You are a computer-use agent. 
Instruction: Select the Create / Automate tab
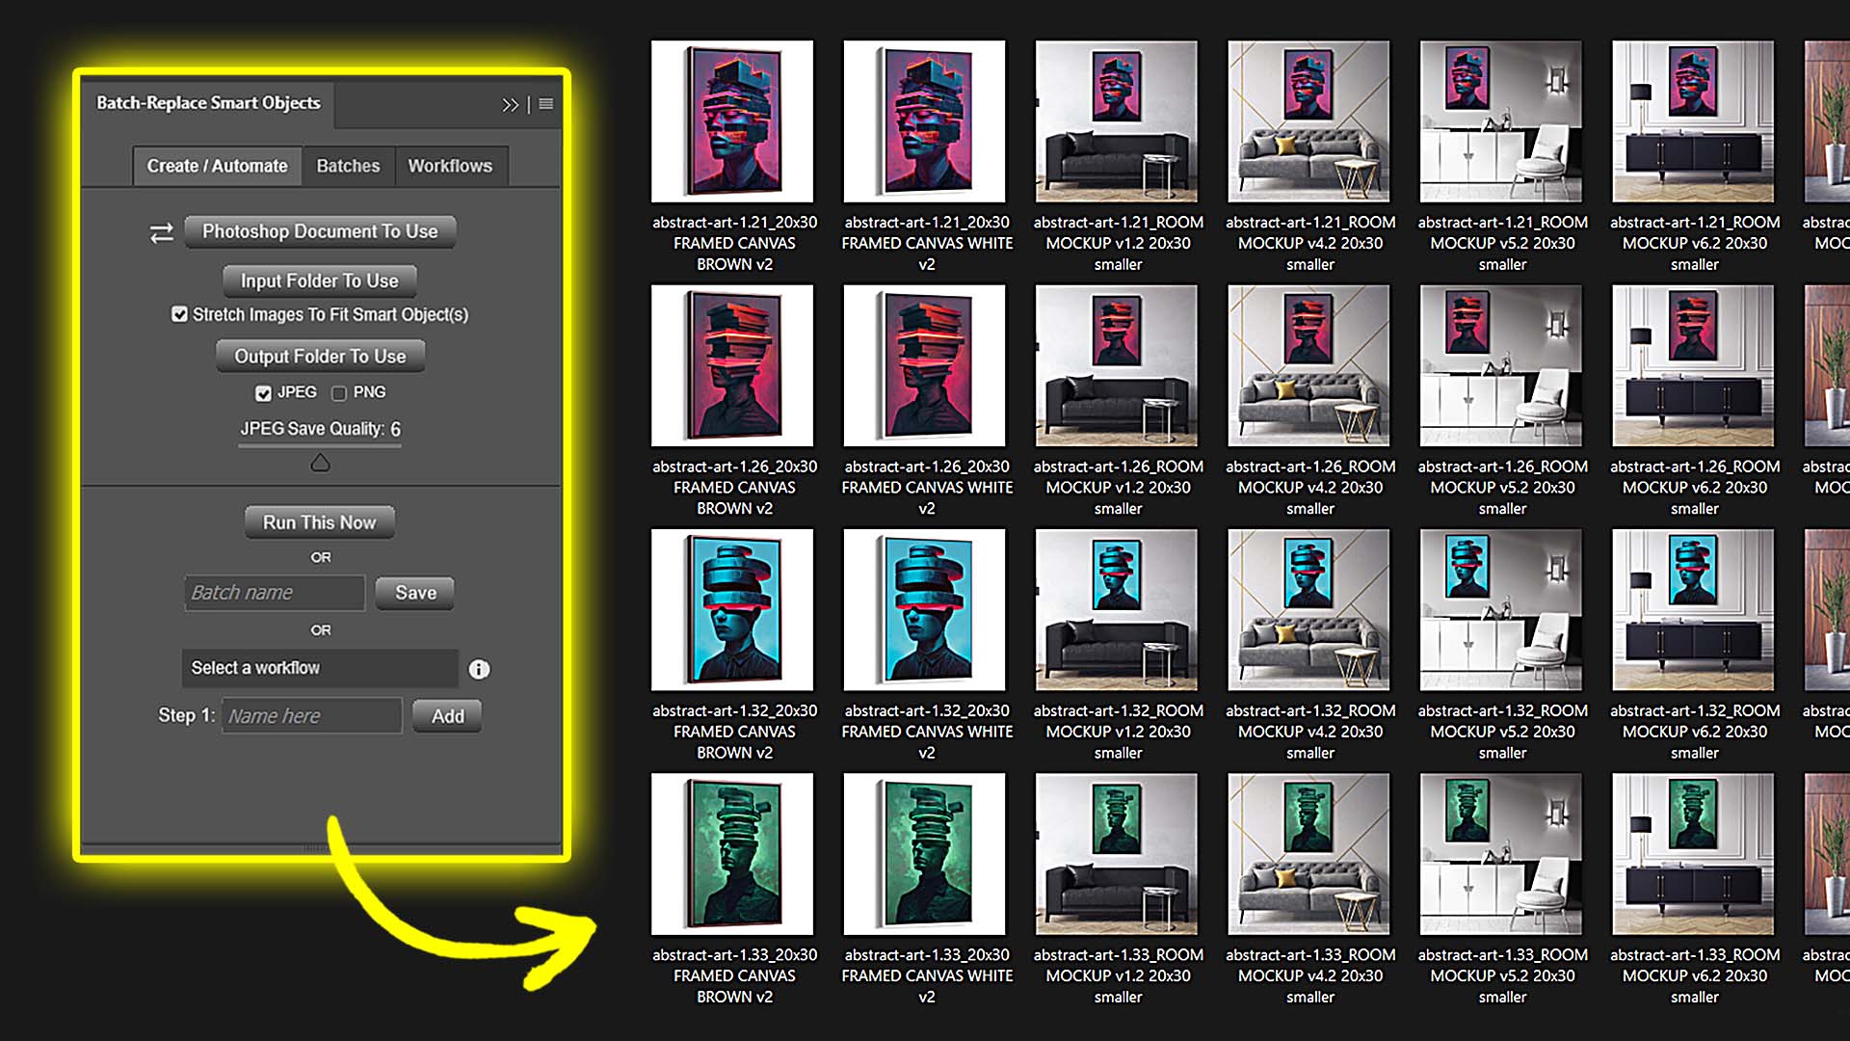pyautogui.click(x=217, y=165)
